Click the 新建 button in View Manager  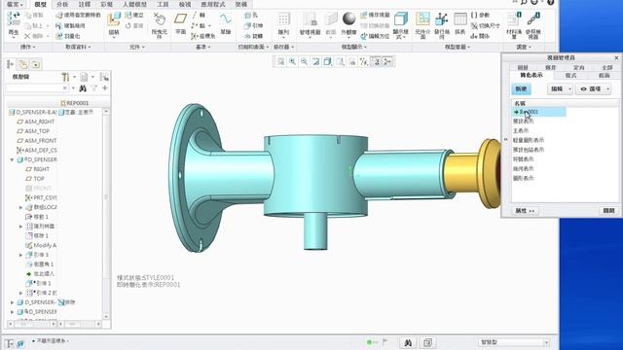click(x=521, y=89)
